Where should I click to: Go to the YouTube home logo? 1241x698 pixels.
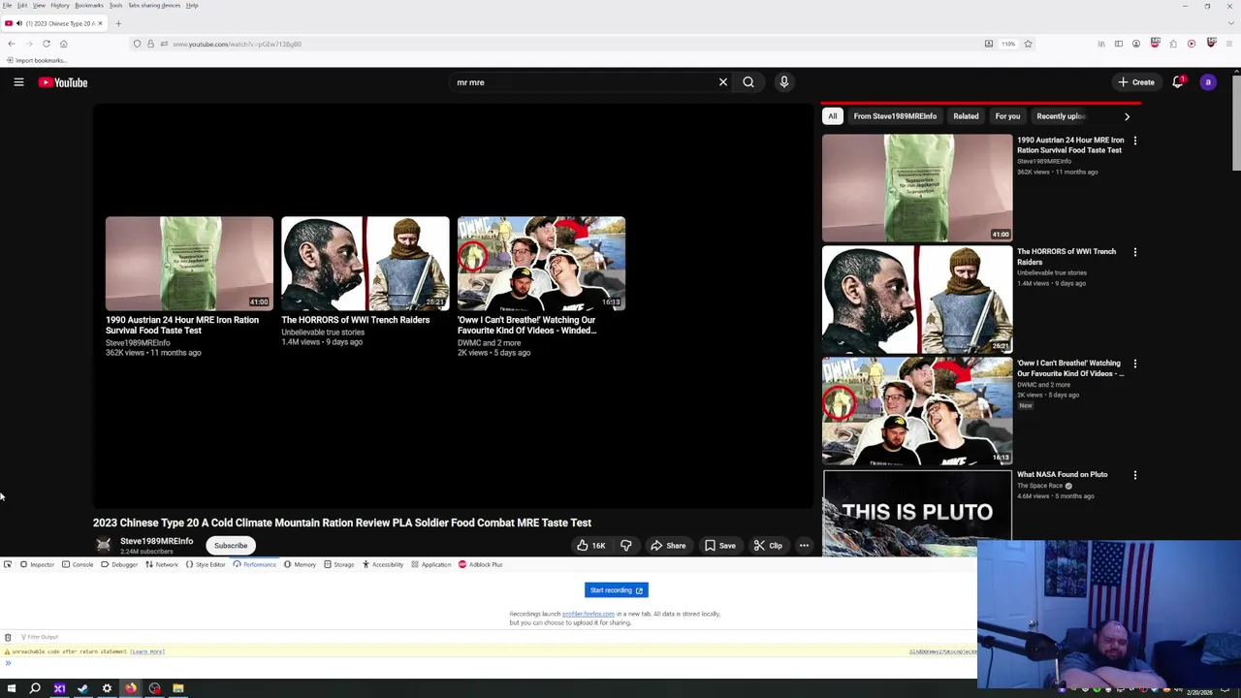(63, 82)
